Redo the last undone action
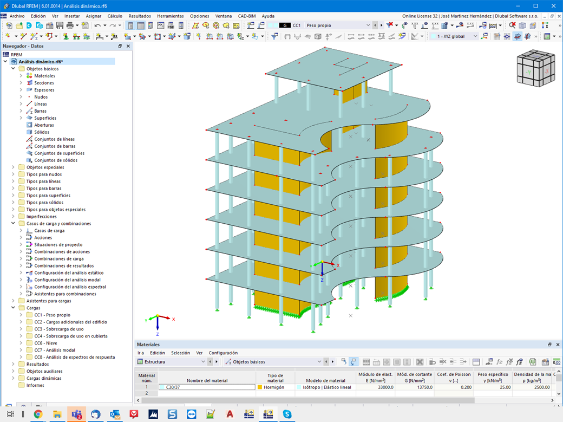The image size is (563, 422). [113, 25]
